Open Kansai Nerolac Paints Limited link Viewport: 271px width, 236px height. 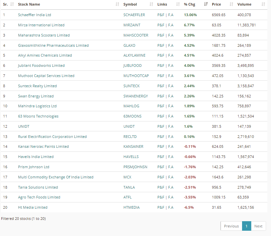43,146
